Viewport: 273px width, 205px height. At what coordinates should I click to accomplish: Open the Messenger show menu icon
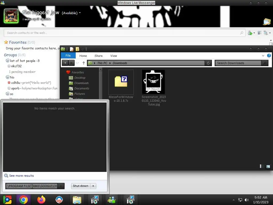[267, 33]
